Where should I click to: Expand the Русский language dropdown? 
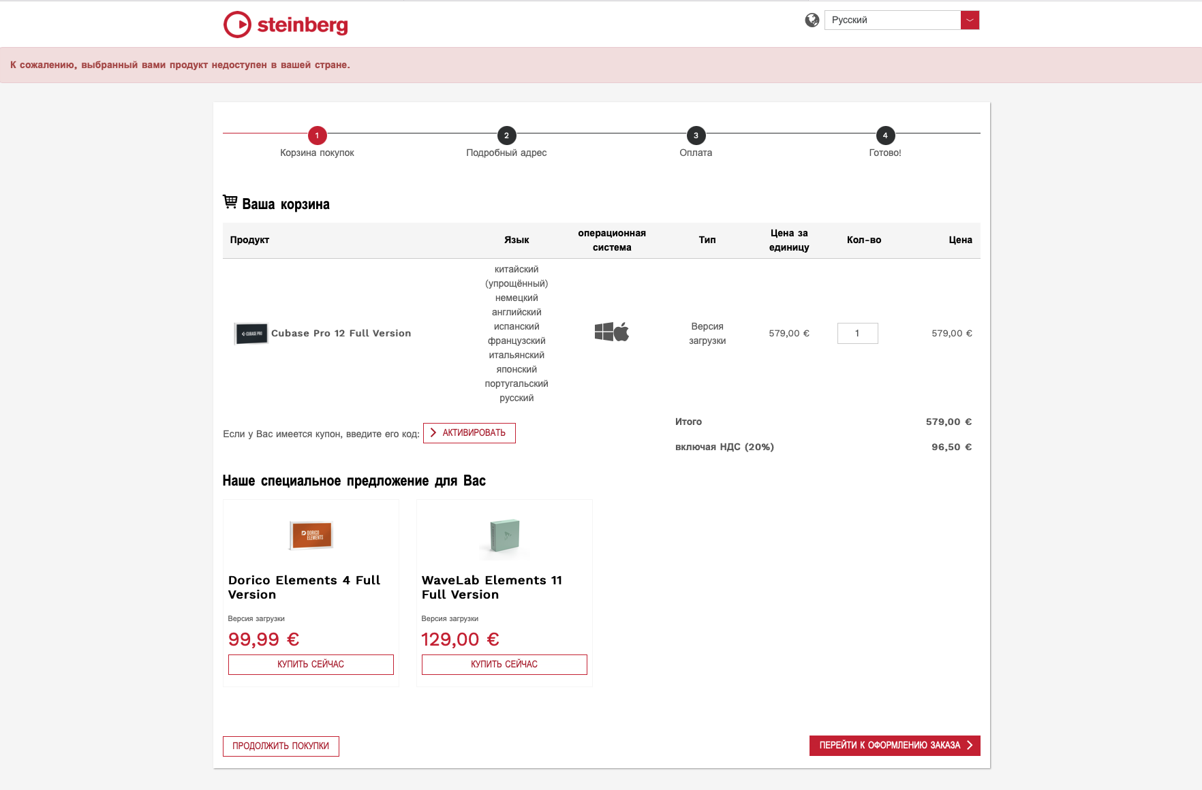tap(902, 20)
